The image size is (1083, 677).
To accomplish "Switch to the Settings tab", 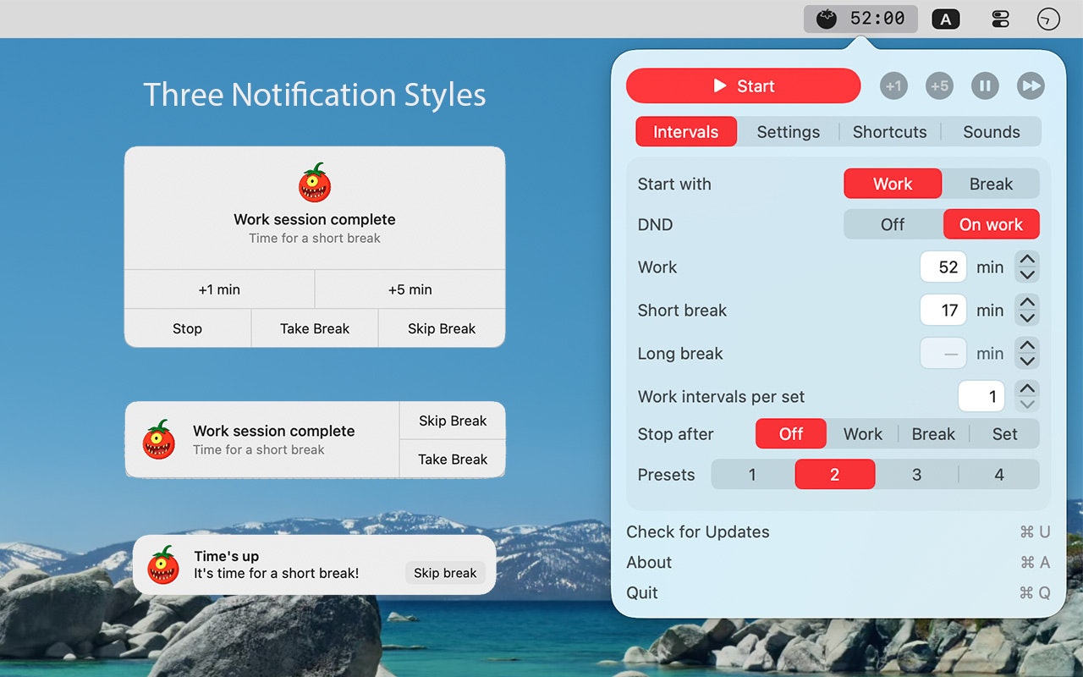I will click(x=788, y=132).
